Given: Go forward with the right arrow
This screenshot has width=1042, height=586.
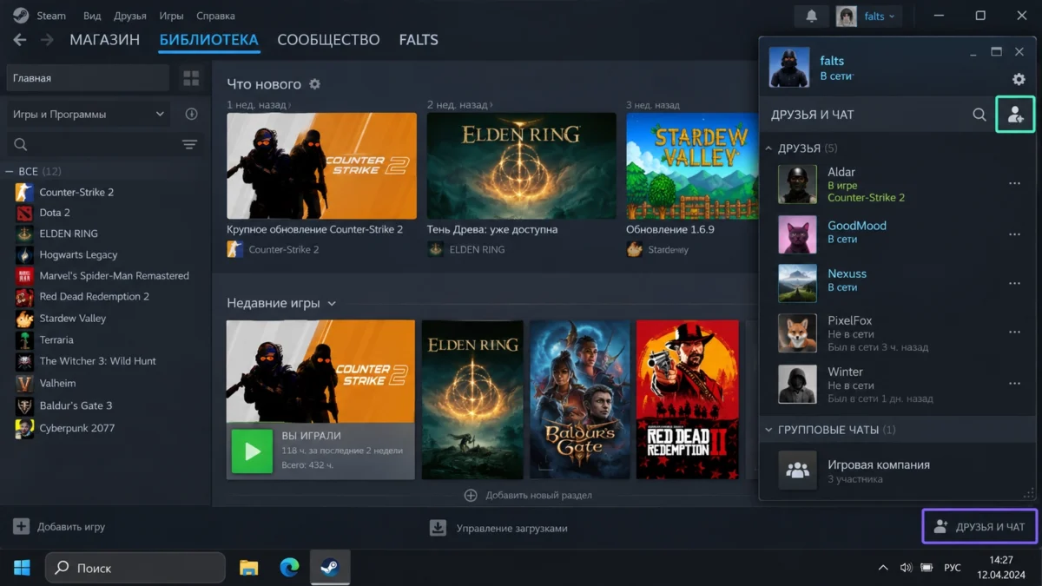Looking at the screenshot, I should click(47, 40).
